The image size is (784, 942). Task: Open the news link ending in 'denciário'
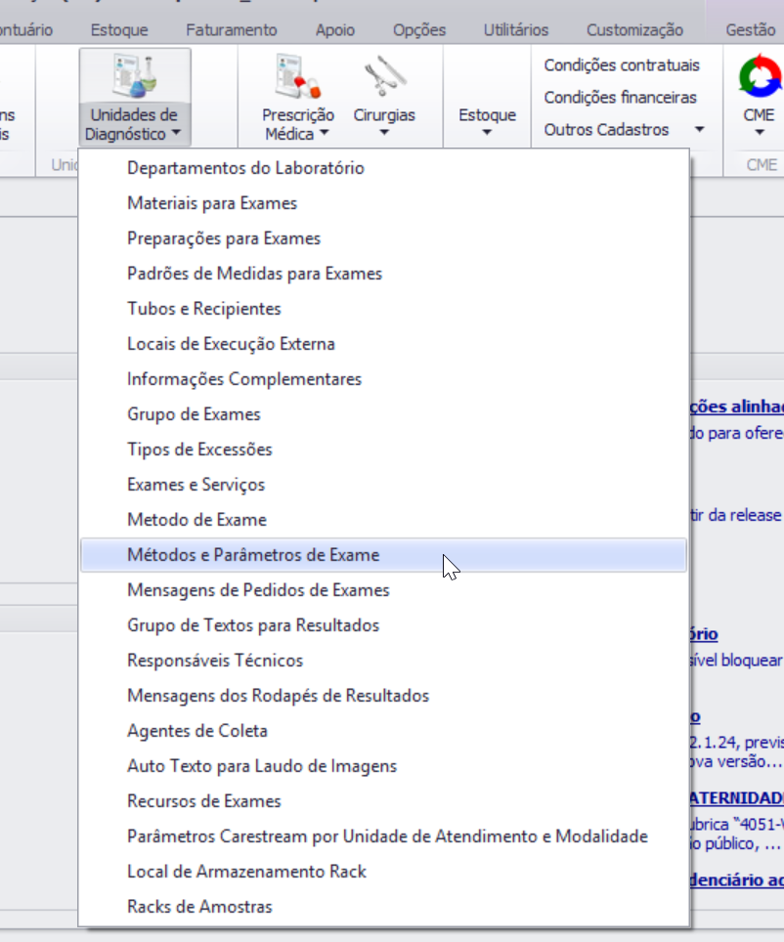[x=737, y=880]
